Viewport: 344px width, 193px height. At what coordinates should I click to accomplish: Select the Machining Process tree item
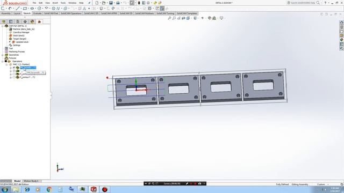click(x=17, y=51)
